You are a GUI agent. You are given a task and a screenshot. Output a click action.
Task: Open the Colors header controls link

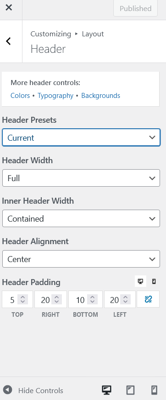click(20, 96)
